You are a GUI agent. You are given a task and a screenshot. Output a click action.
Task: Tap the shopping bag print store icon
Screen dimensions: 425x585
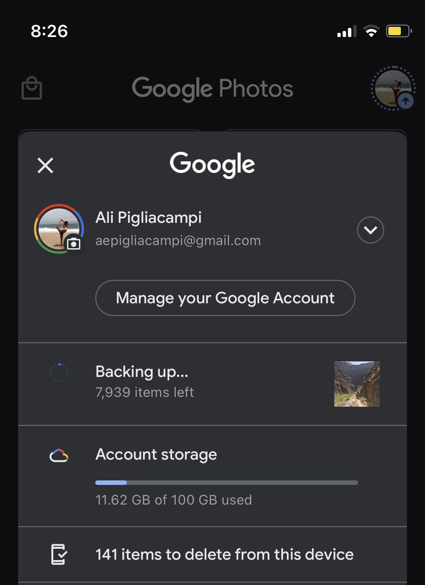[32, 88]
